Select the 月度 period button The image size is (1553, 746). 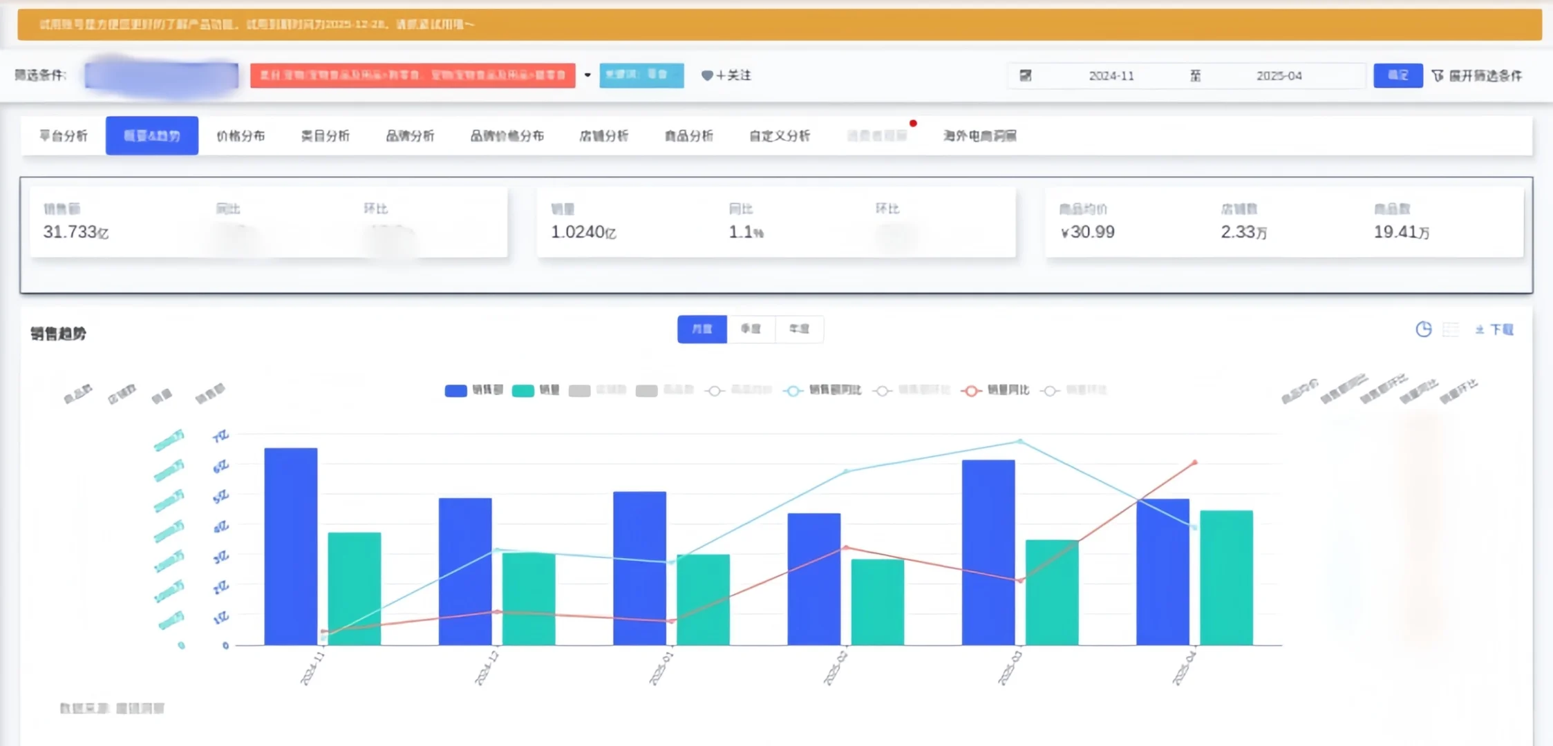point(702,329)
